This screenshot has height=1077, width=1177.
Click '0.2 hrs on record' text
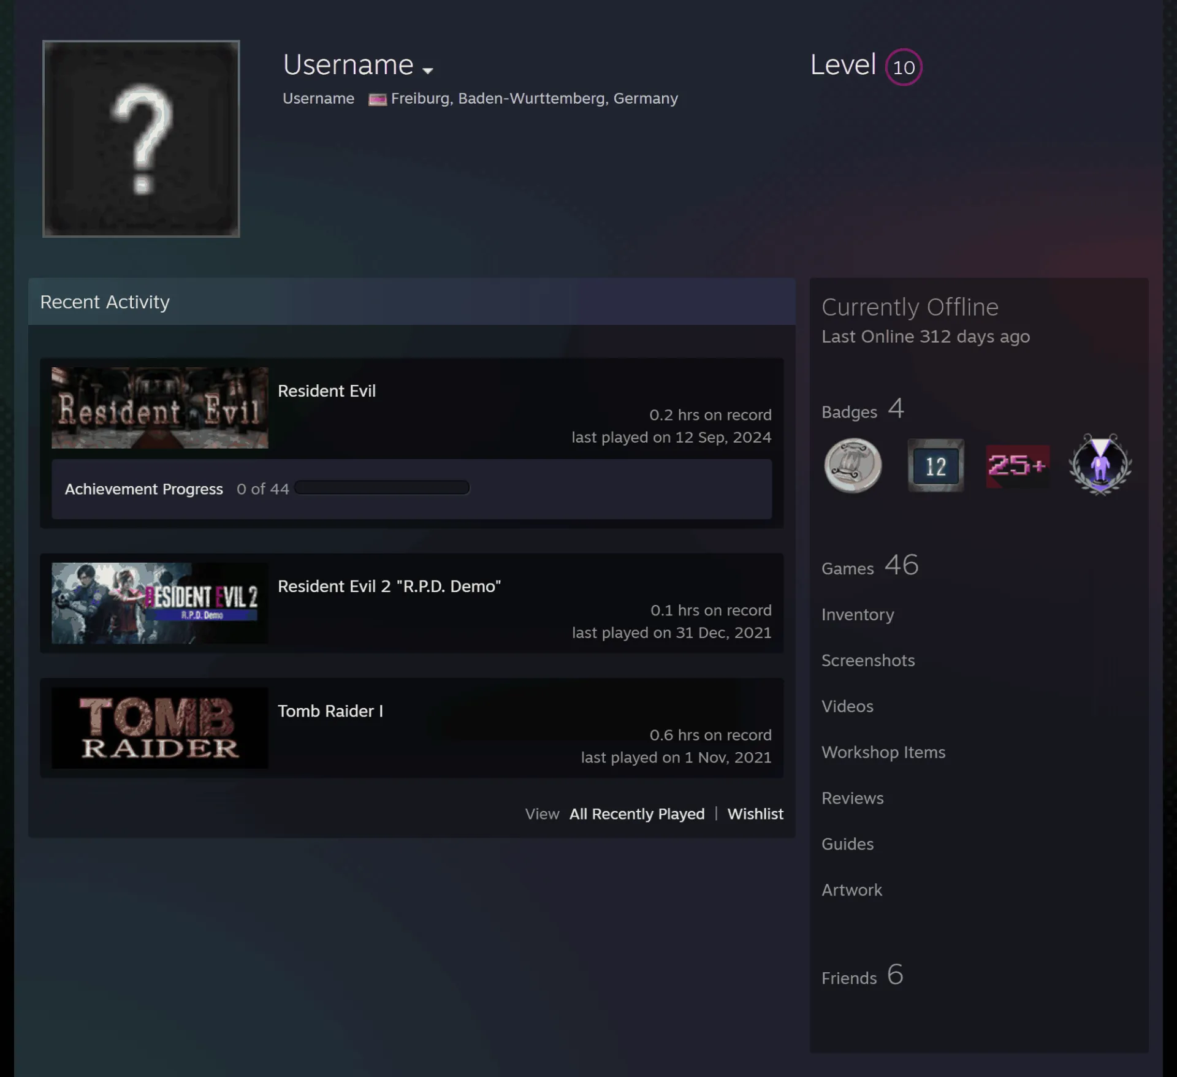click(710, 415)
